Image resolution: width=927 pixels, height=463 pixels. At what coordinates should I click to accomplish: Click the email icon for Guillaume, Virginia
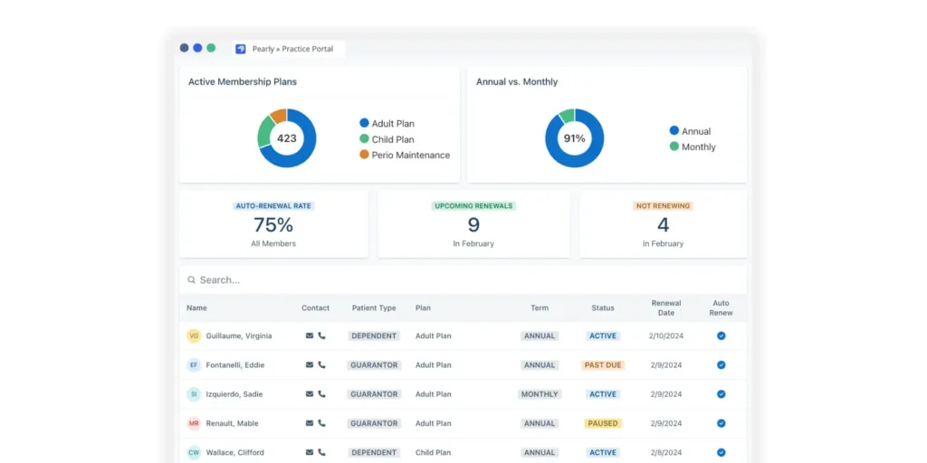[310, 335]
